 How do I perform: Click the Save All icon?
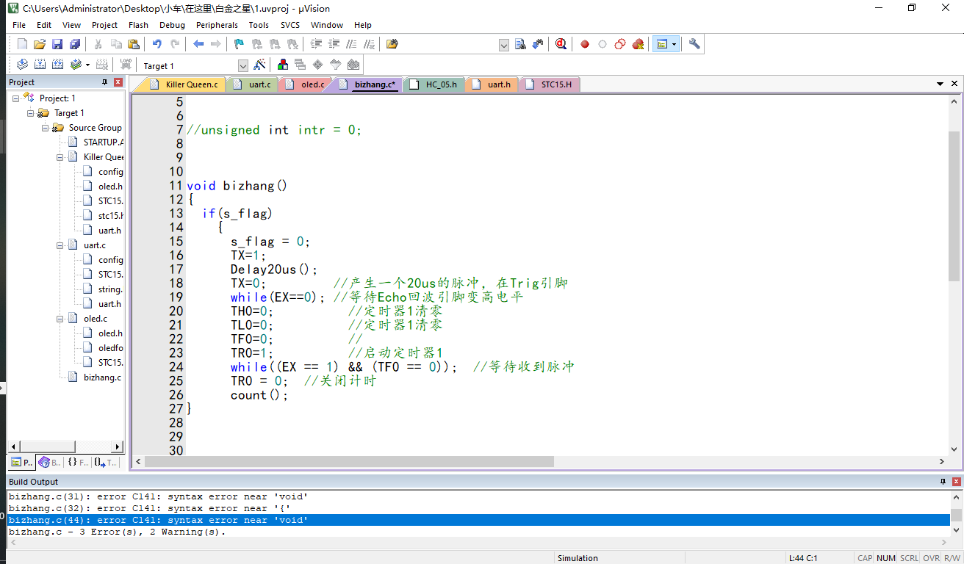(x=75, y=44)
